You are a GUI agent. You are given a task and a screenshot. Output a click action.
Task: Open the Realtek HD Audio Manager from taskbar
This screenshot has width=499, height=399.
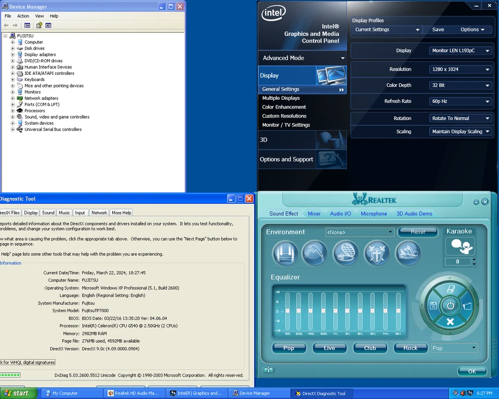(134, 393)
